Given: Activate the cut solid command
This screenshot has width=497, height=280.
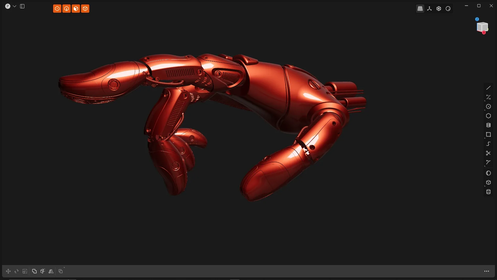Looking at the screenshot, I should 43,271.
